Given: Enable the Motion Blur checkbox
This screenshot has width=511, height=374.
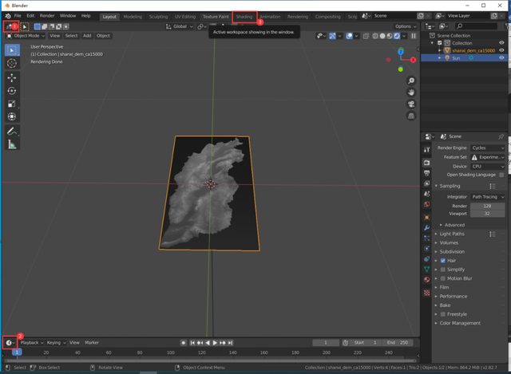Looking at the screenshot, I should [443, 278].
